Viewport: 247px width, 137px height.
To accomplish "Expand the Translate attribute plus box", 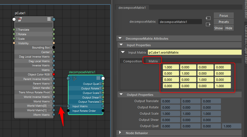I will point(16,29).
